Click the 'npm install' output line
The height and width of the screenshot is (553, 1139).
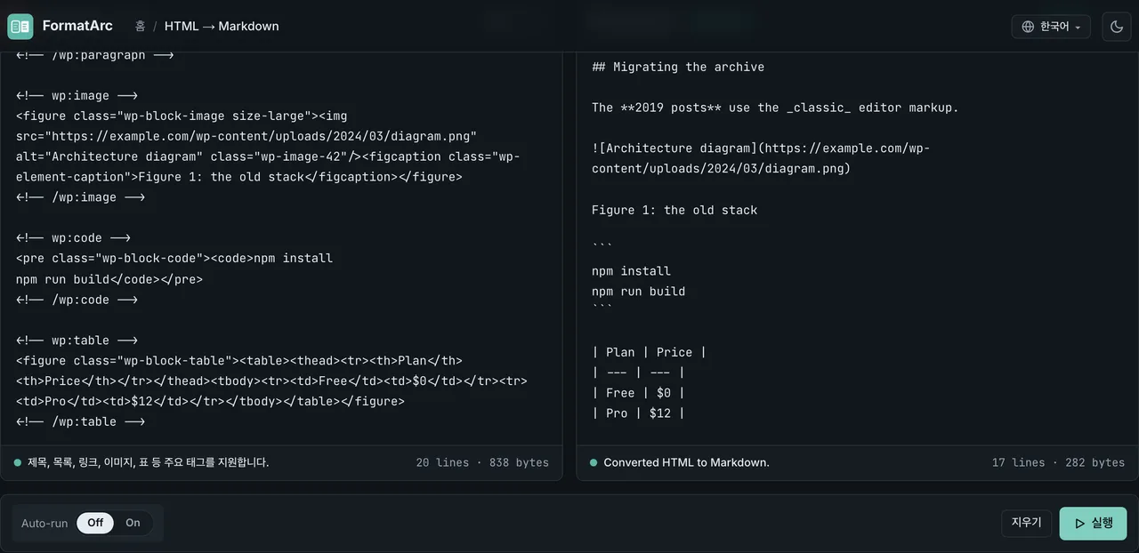(631, 271)
